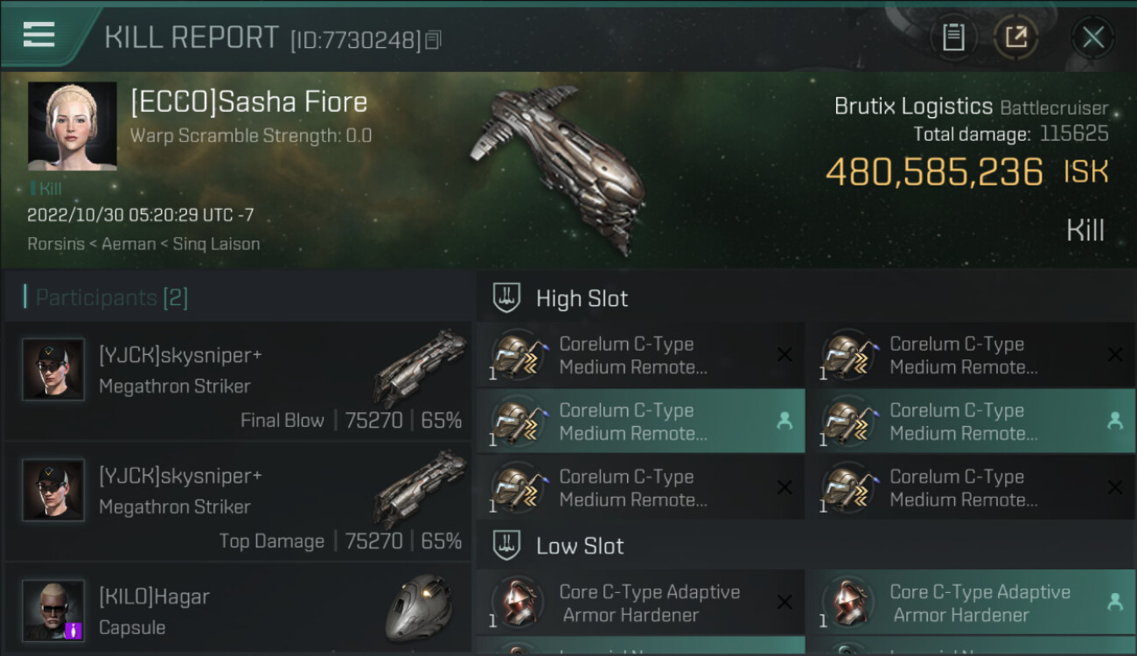The width and height of the screenshot is (1137, 656).
Task: Close the kill report window
Action: 1092,38
